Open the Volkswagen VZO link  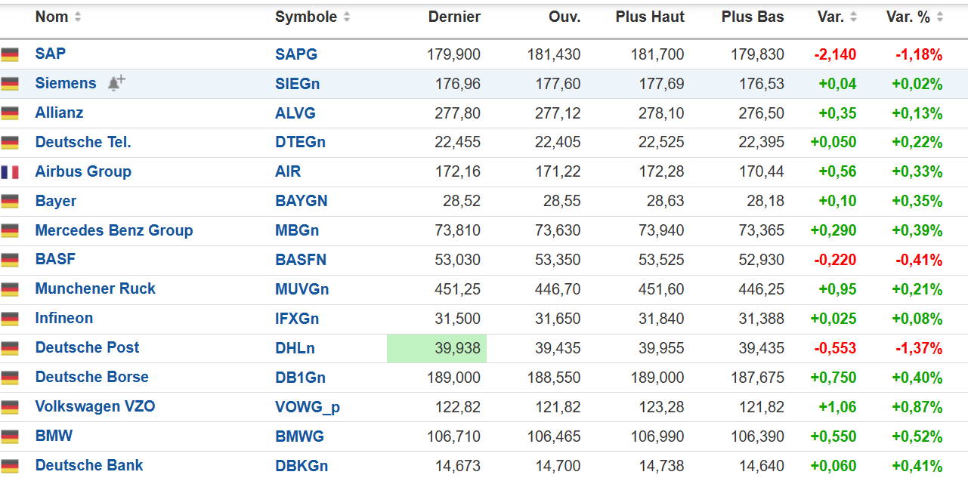[x=95, y=406]
